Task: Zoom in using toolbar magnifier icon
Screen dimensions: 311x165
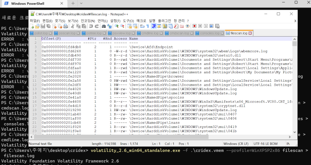Action: pos(117,26)
